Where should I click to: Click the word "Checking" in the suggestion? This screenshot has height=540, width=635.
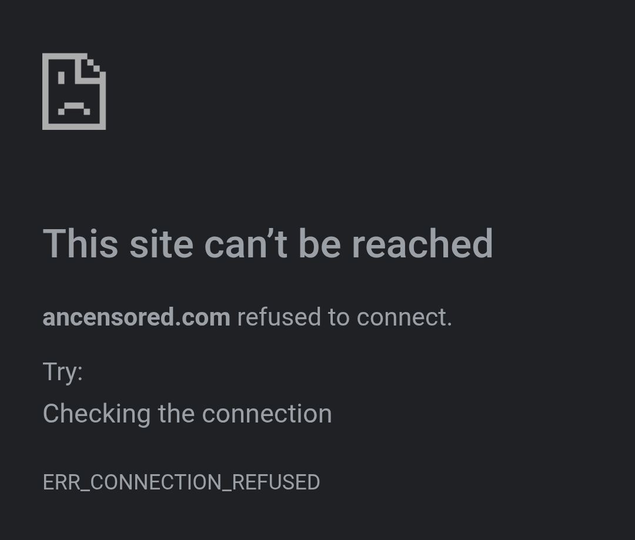click(97, 414)
